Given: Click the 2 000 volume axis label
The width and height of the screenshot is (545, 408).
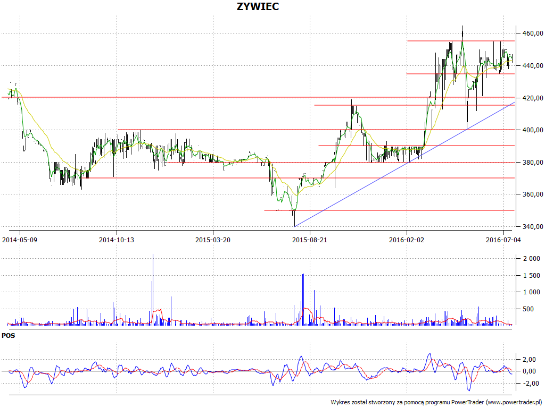Looking at the screenshot, I should pyautogui.click(x=532, y=259).
